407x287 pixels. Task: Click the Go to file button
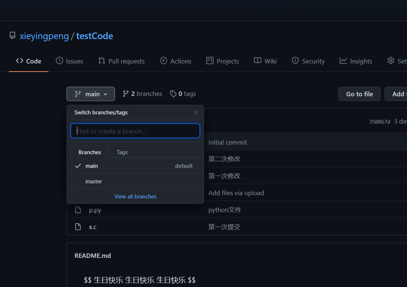[x=359, y=94]
